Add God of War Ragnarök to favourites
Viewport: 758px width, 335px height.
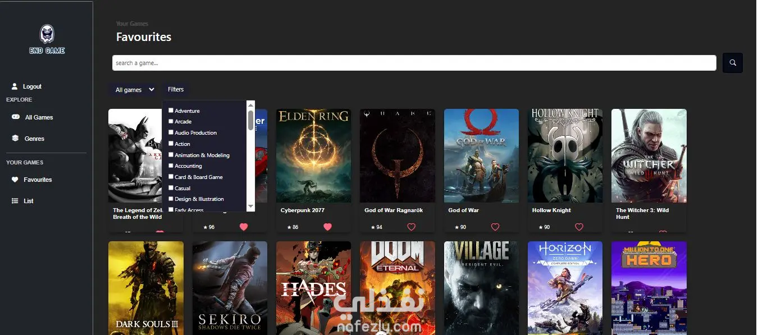[411, 227]
